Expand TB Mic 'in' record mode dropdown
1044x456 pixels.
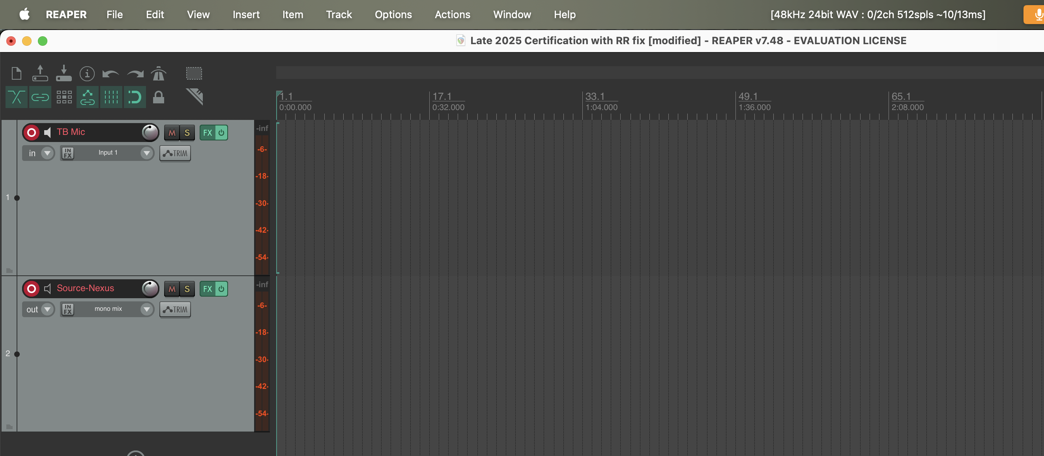(x=47, y=153)
